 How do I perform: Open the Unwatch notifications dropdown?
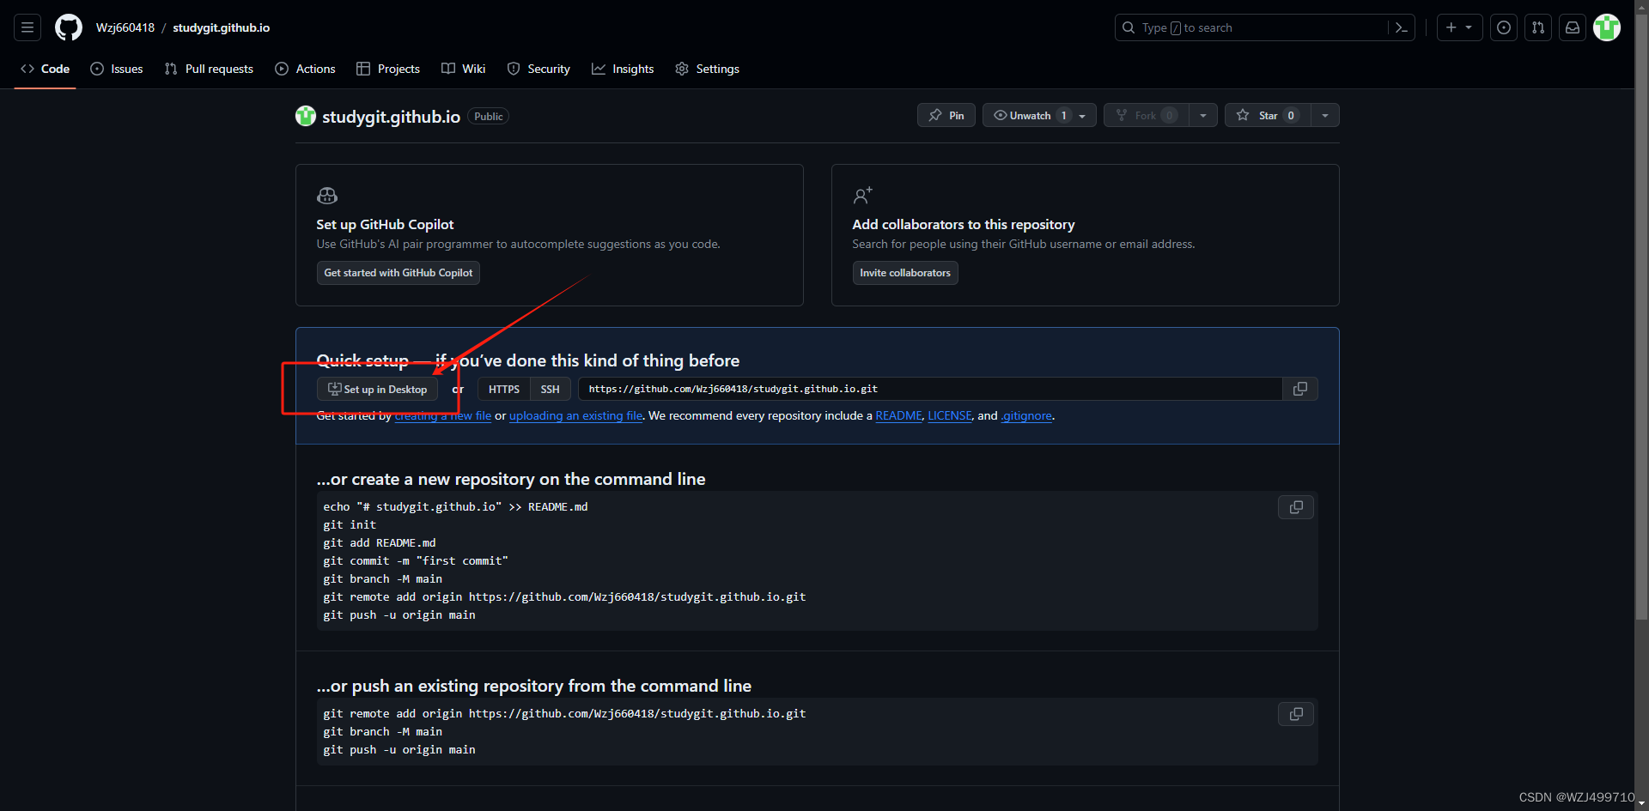pyautogui.click(x=1039, y=115)
